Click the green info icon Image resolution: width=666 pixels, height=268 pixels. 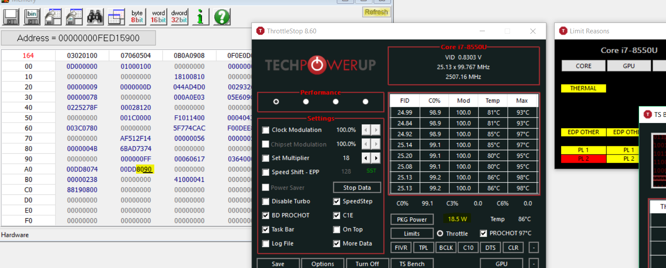pyautogui.click(x=201, y=17)
